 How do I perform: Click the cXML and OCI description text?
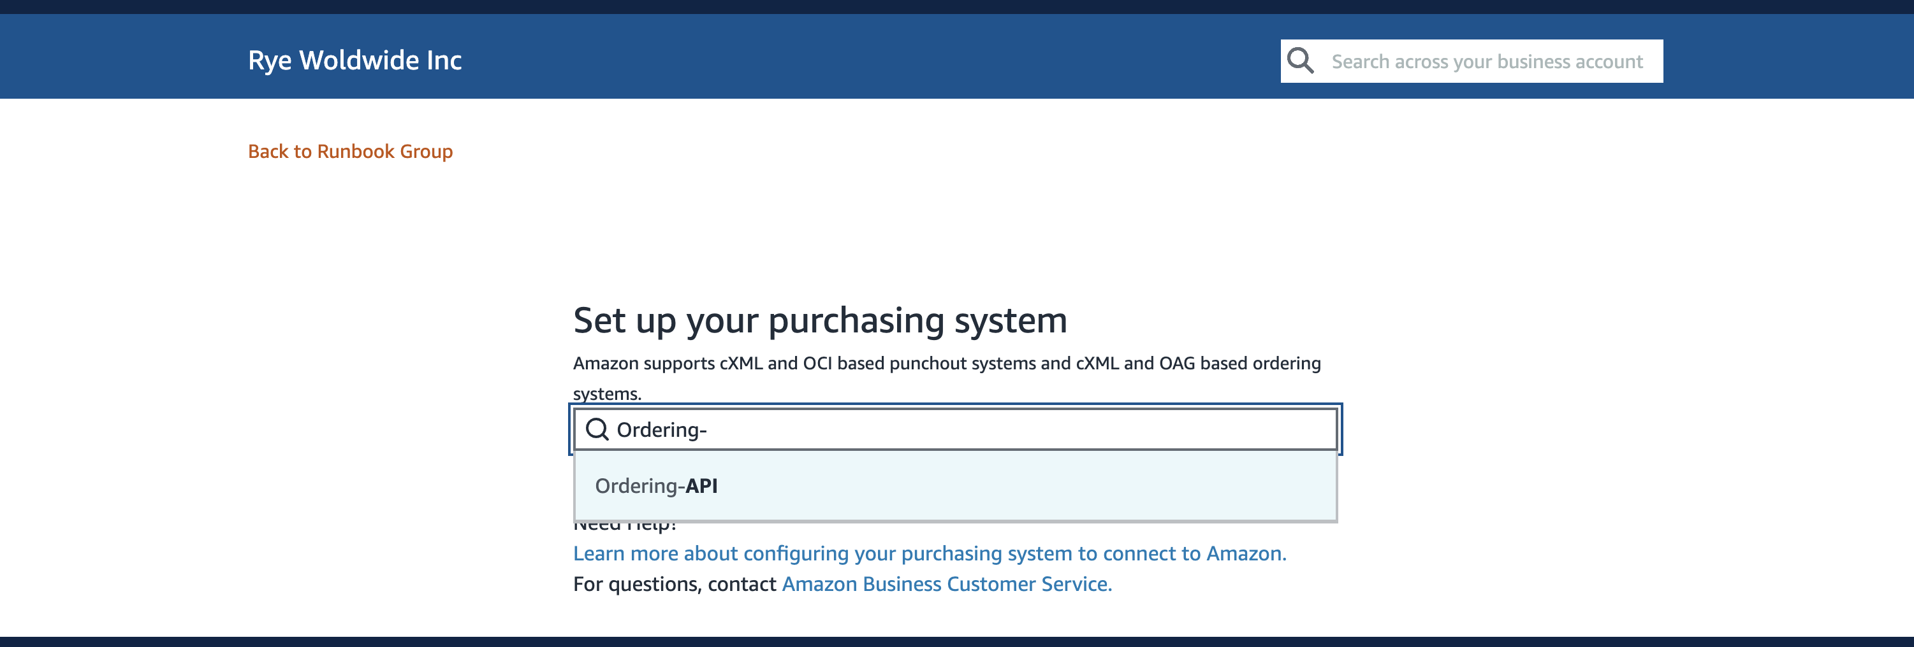click(x=946, y=363)
